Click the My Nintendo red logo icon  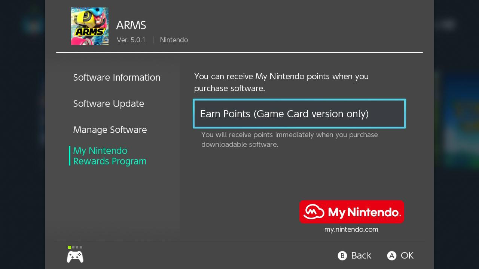[351, 212]
